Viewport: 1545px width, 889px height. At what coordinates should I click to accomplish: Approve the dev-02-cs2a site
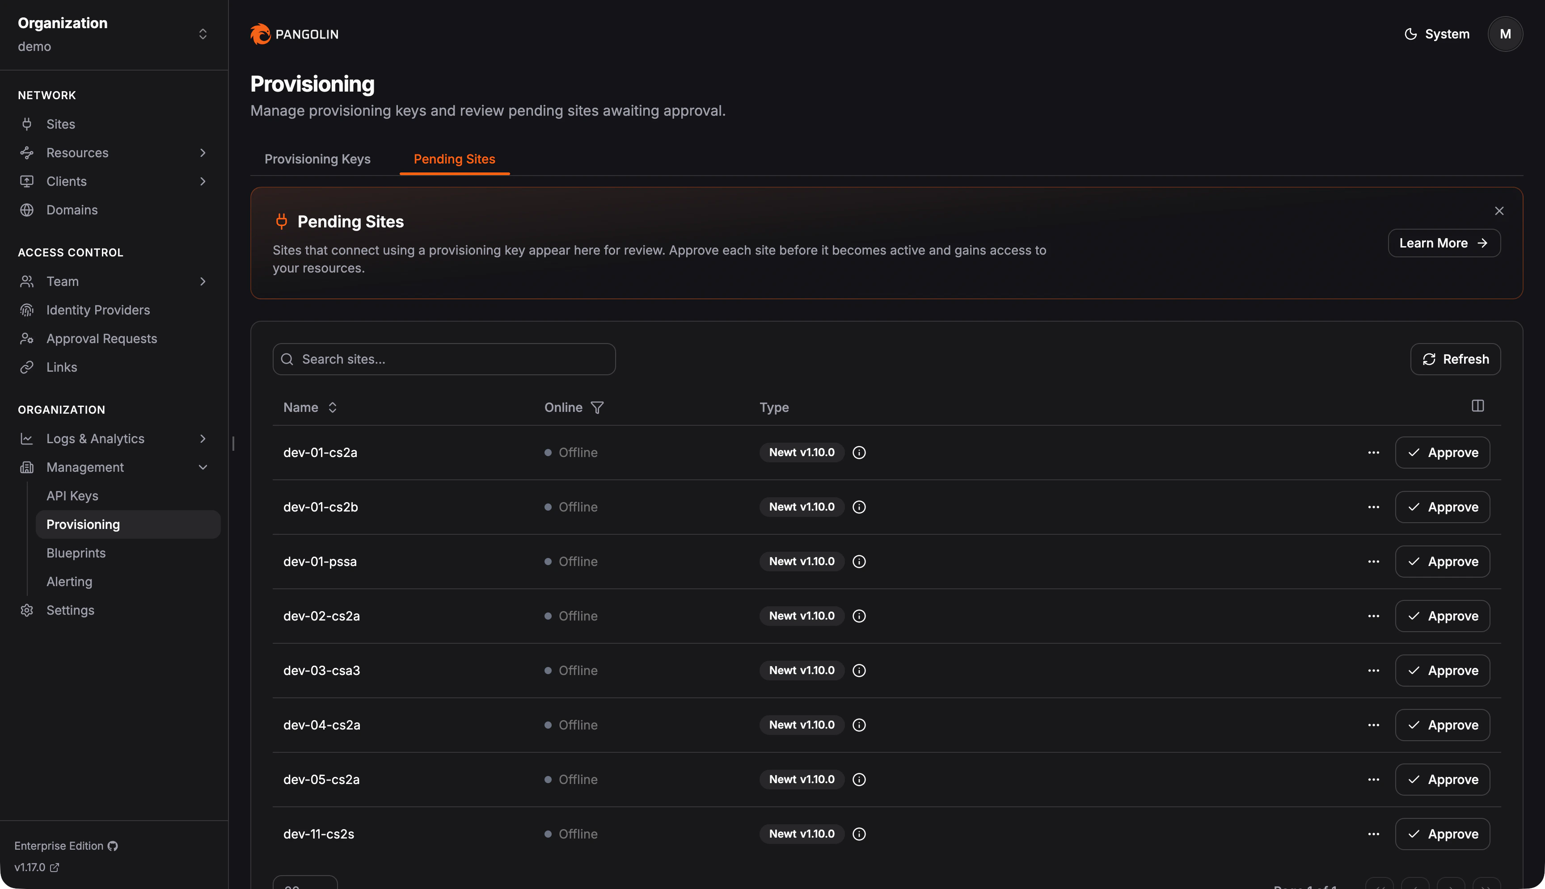[1442, 616]
